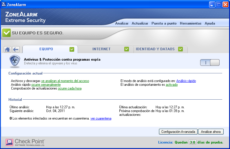Open the 'Análisis rápido' mode link
This screenshot has width=230, height=149.
tap(186, 81)
